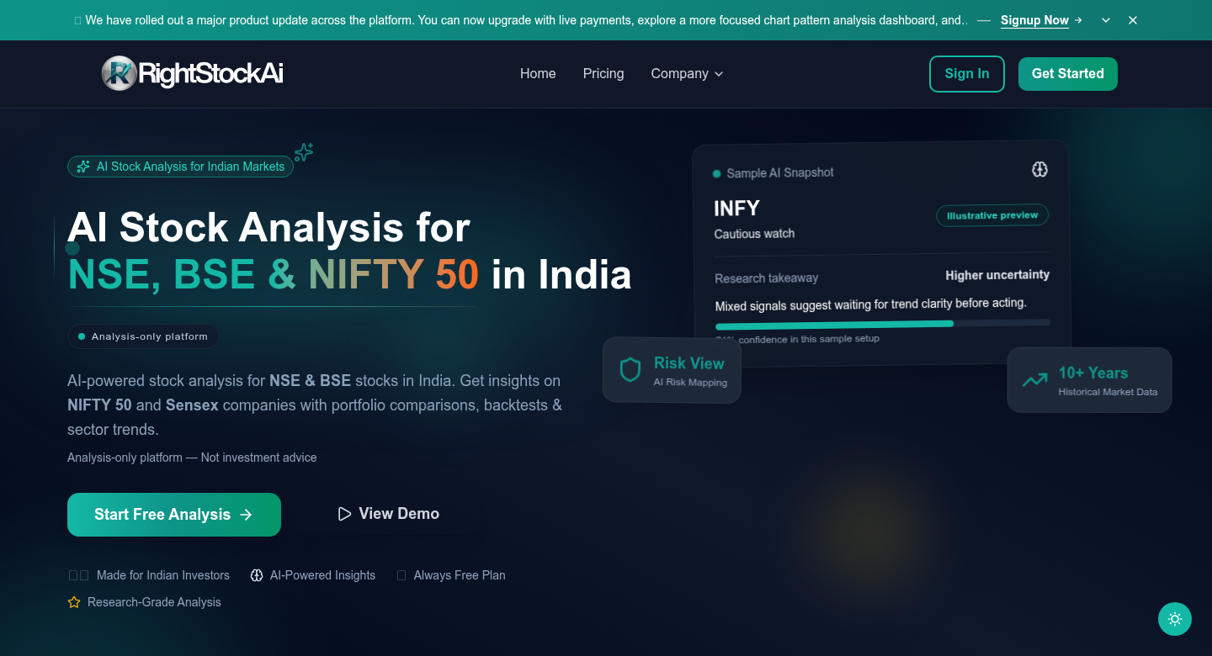Screen dimensions: 1212x656
Task: Click 'Sample AI Snapshot' label
Action: [780, 172]
